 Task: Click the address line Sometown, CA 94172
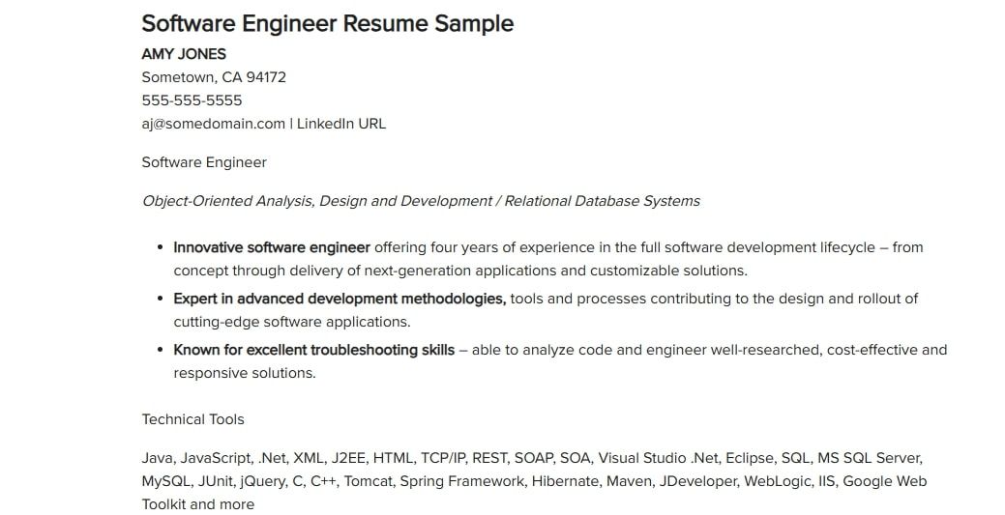tap(214, 77)
